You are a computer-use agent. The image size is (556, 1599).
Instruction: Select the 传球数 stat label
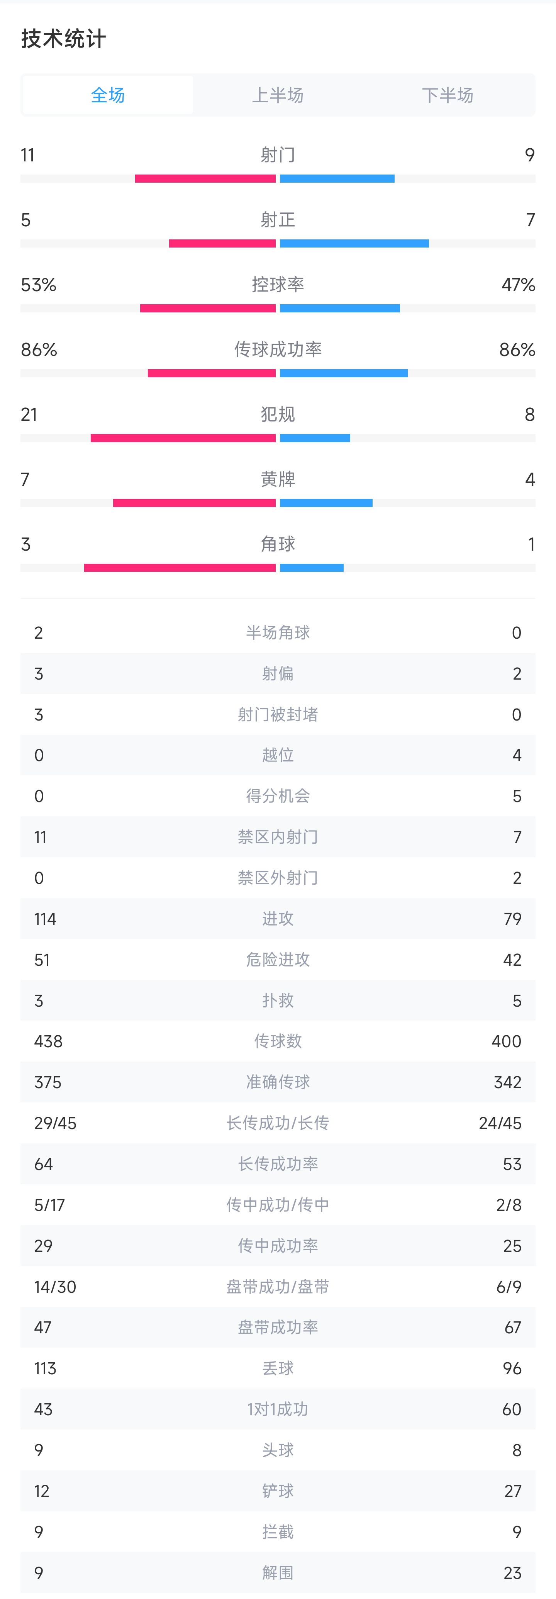pos(277,1041)
